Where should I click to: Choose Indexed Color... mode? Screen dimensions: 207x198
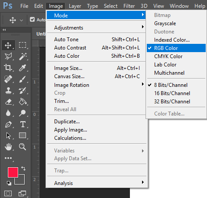coord(176,40)
